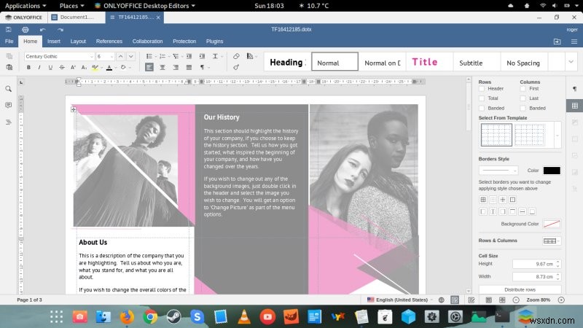Viewport: 583px width, 328px height.
Task: Click the Save icon in title bar
Action: click(9, 29)
